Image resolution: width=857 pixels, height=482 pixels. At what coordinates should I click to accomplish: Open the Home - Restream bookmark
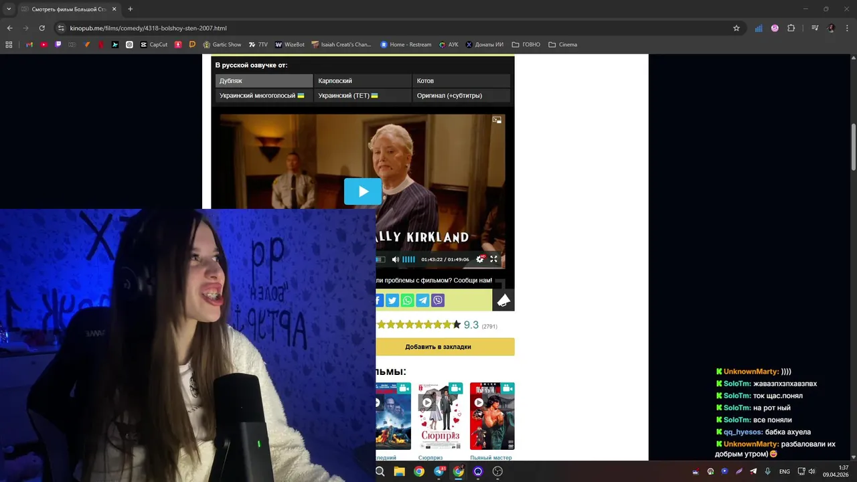coord(406,45)
